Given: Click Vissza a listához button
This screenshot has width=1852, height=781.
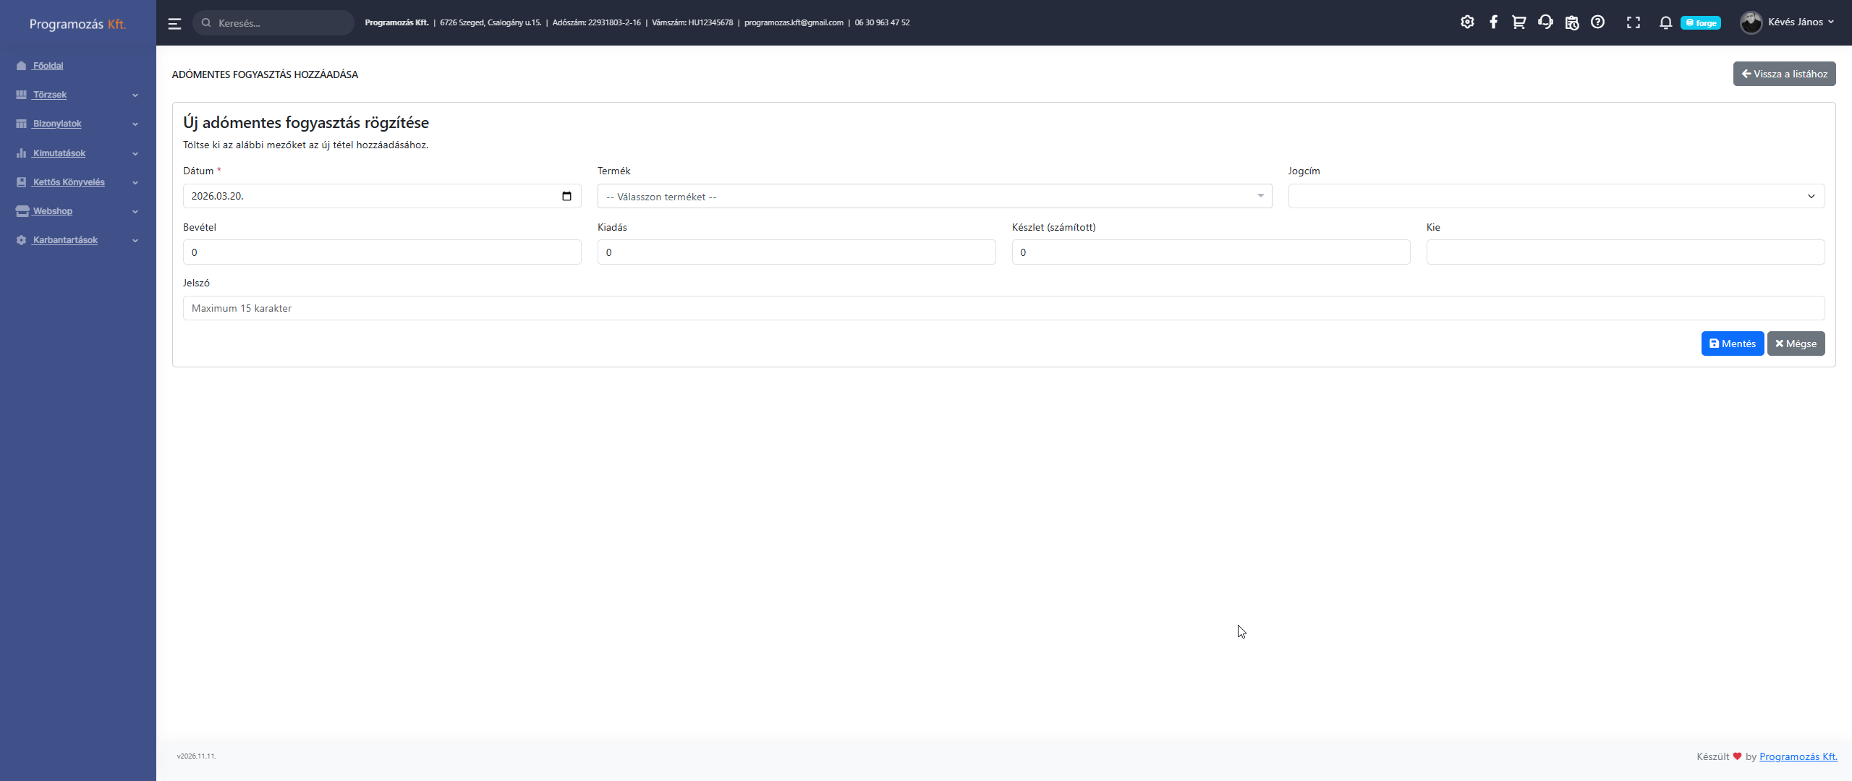Looking at the screenshot, I should point(1784,74).
